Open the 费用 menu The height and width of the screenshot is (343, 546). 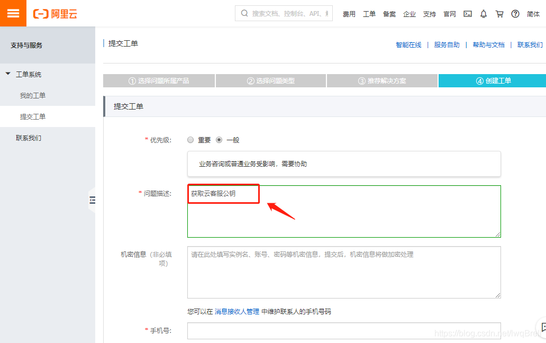coord(349,14)
